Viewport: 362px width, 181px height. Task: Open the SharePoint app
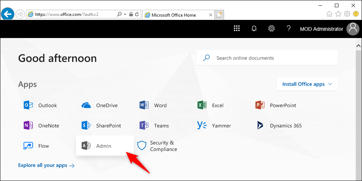tap(101, 126)
